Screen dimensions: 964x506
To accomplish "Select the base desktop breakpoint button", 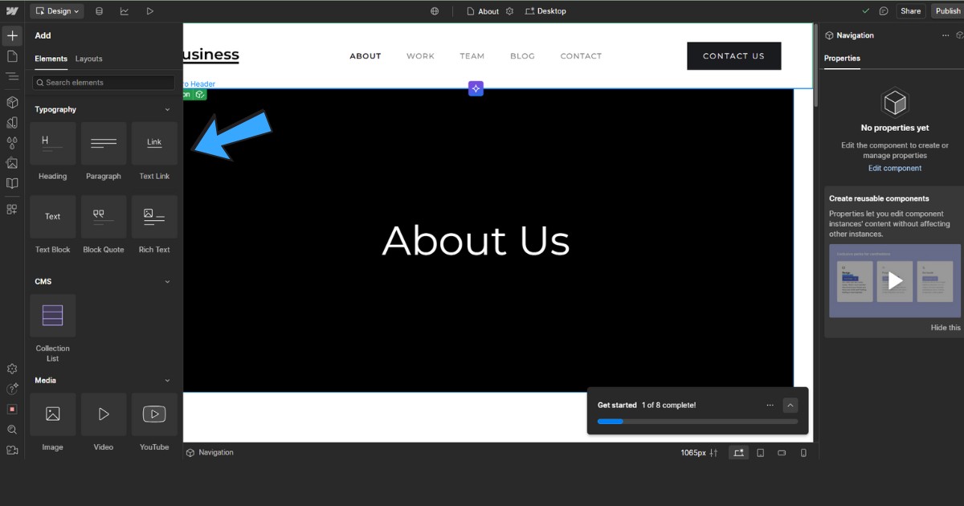I will (x=737, y=453).
